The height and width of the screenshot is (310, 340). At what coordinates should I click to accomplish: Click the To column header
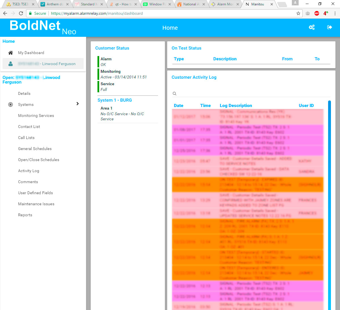(x=317, y=59)
